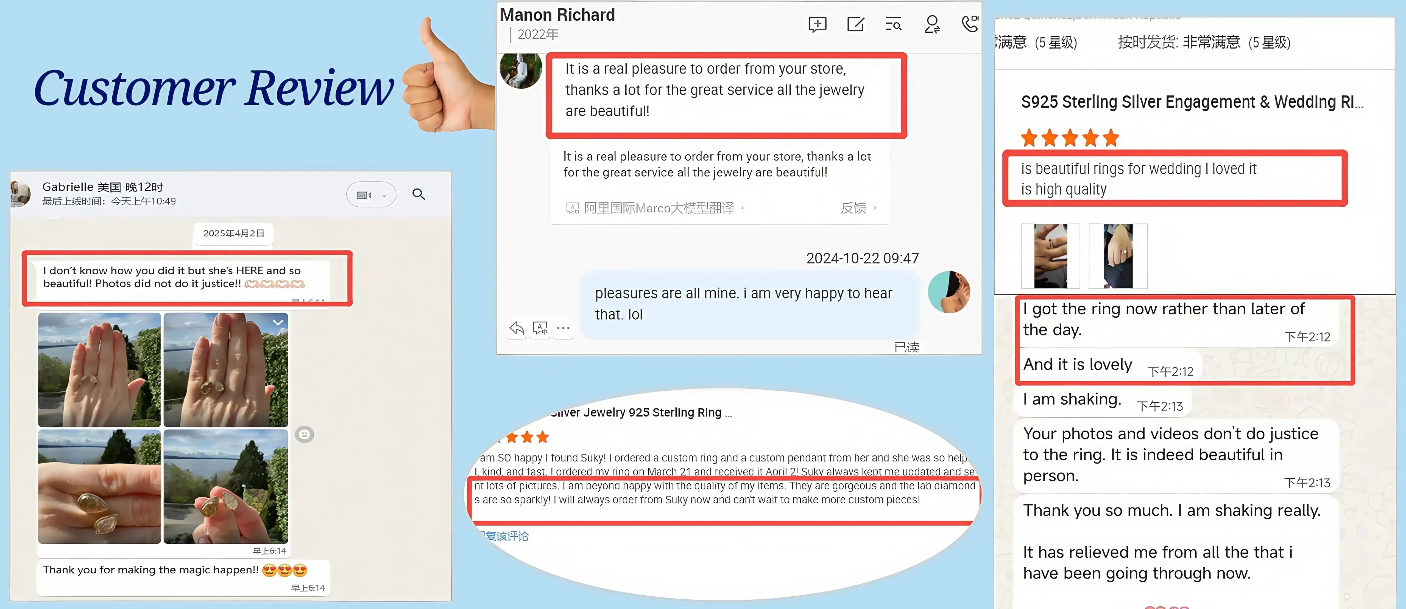
Task: Expand the video call dropdown arrow
Action: (384, 195)
